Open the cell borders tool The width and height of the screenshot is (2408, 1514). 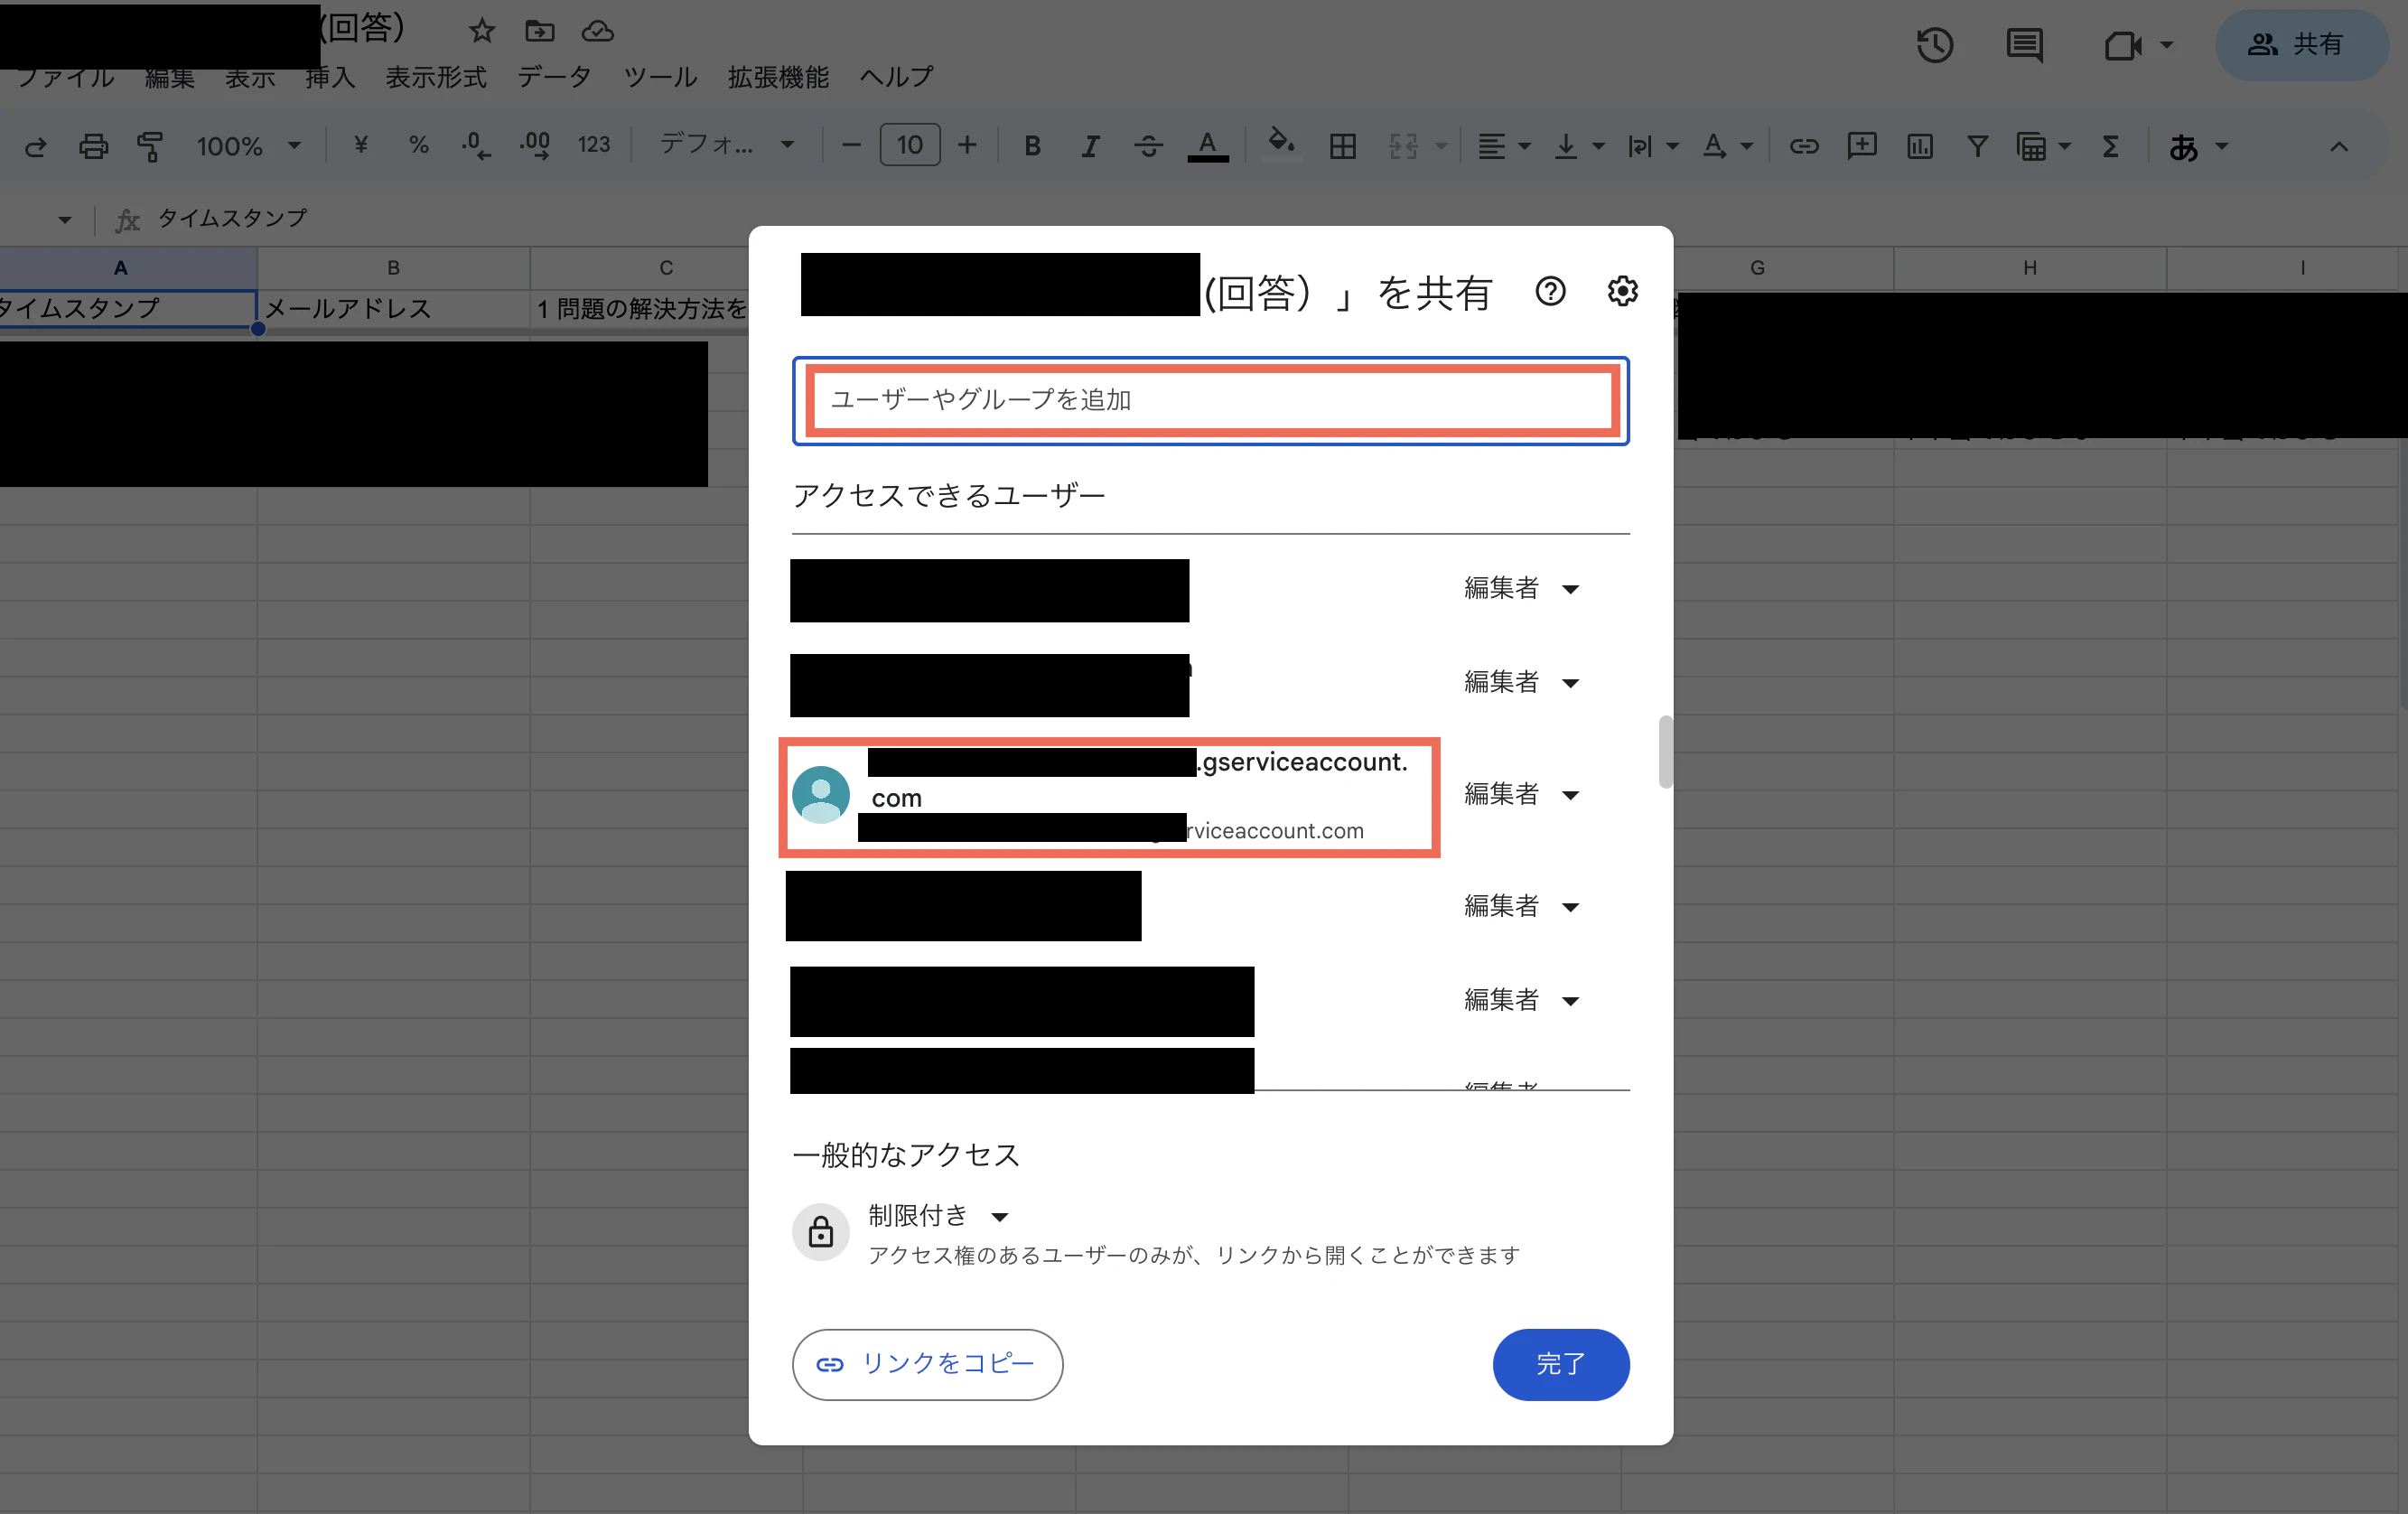1343,147
